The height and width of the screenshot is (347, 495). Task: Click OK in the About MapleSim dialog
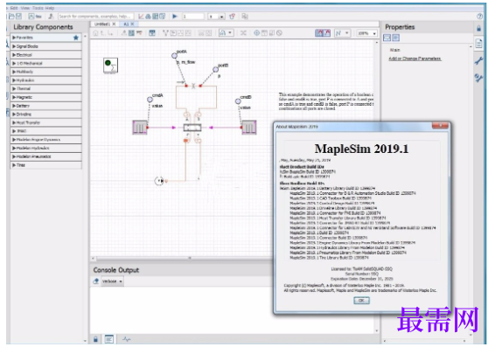361,301
